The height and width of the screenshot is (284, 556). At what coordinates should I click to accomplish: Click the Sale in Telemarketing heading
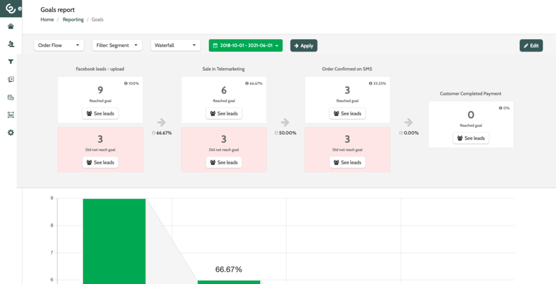coord(224,69)
